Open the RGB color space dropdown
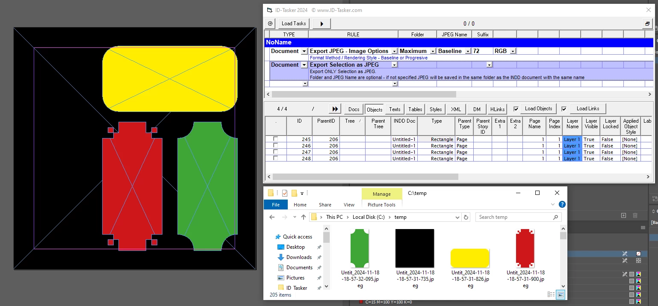 513,51
